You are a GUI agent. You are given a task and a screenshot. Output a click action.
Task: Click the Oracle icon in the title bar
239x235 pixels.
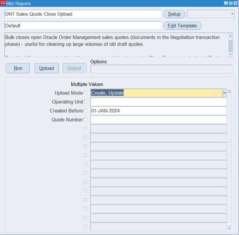(x=3, y=3)
